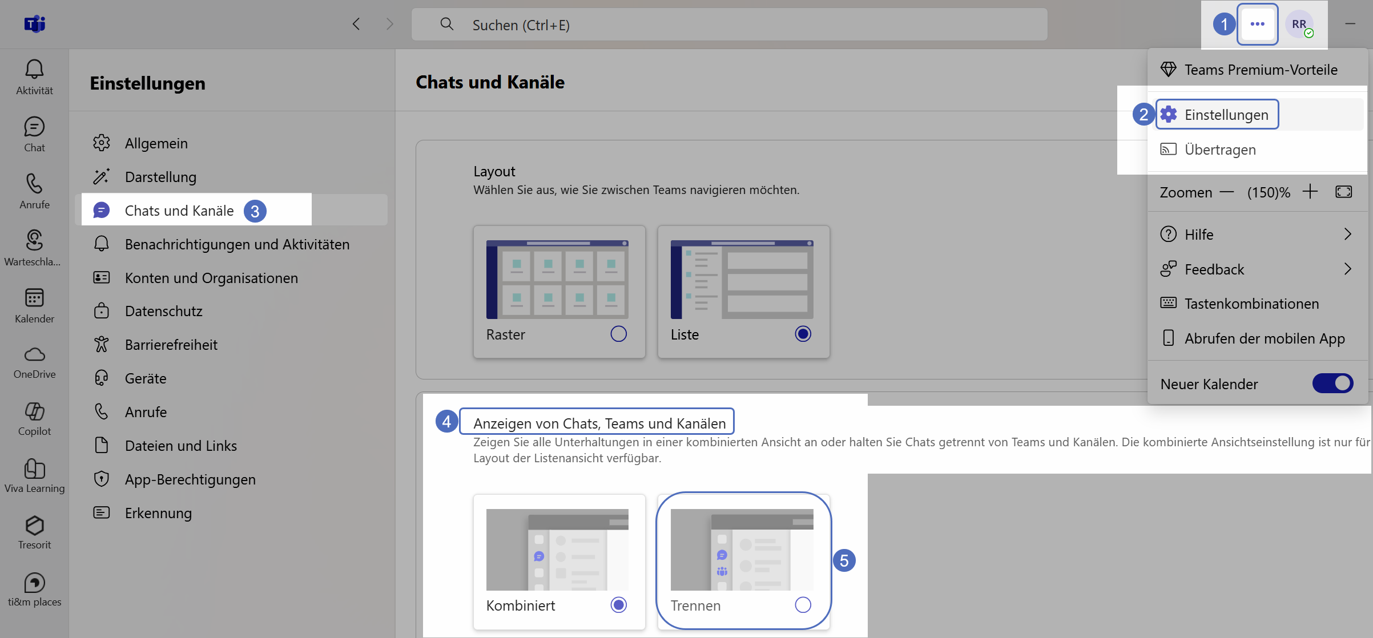Image resolution: width=1373 pixels, height=638 pixels.
Task: Choose Abrufen der mobilen App
Action: (1258, 338)
